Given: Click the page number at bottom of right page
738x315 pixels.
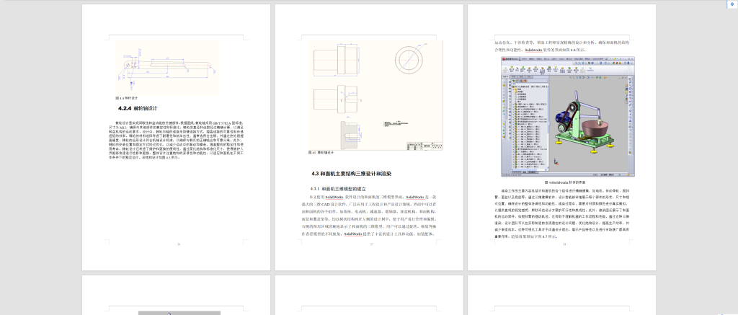Looking at the screenshot, I should pos(564,244).
